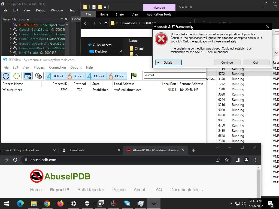This screenshot has height=209, width=279.
Task: Open dnSpy Window menu
Action: [57, 10]
